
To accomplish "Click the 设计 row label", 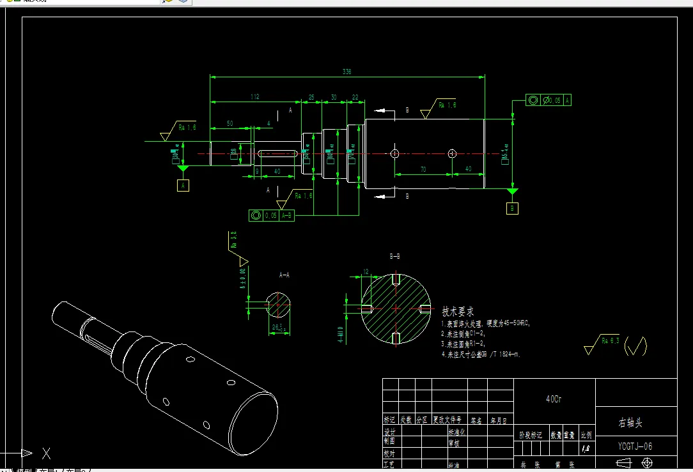I will 390,431.
